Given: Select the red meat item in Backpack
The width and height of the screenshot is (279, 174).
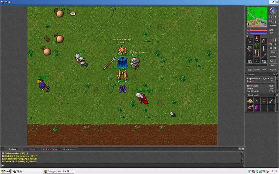Looking at the screenshot, I should (x=250, y=108).
